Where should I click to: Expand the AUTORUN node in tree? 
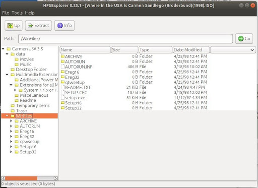(11, 126)
